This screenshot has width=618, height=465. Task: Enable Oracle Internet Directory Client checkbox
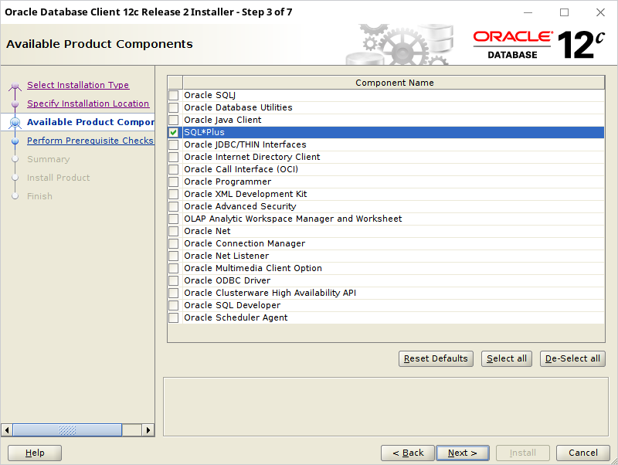coord(173,157)
